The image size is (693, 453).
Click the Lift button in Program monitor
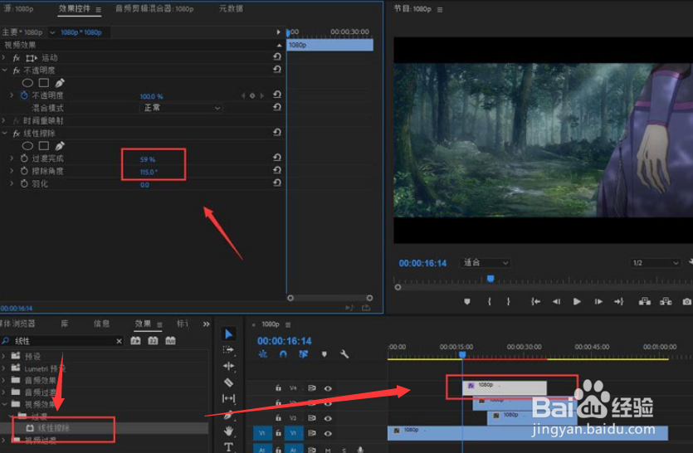pyautogui.click(x=644, y=301)
